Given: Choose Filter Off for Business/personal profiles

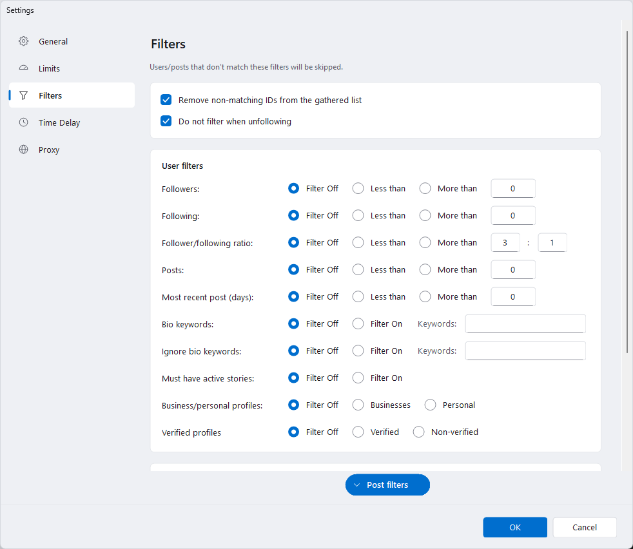Looking at the screenshot, I should pyautogui.click(x=293, y=405).
